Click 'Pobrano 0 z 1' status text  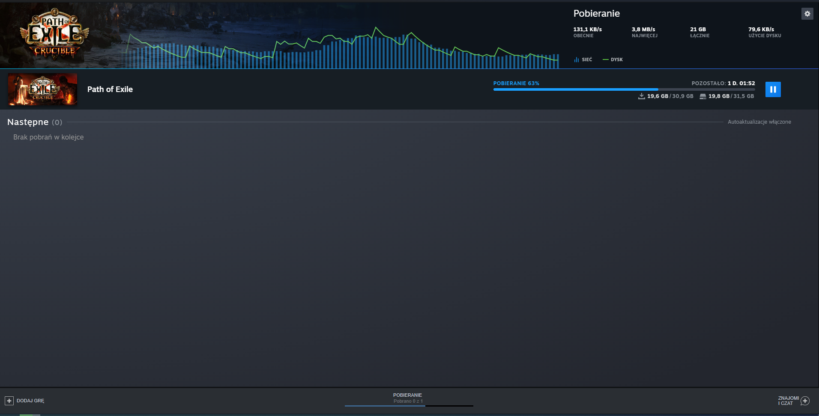pos(408,401)
